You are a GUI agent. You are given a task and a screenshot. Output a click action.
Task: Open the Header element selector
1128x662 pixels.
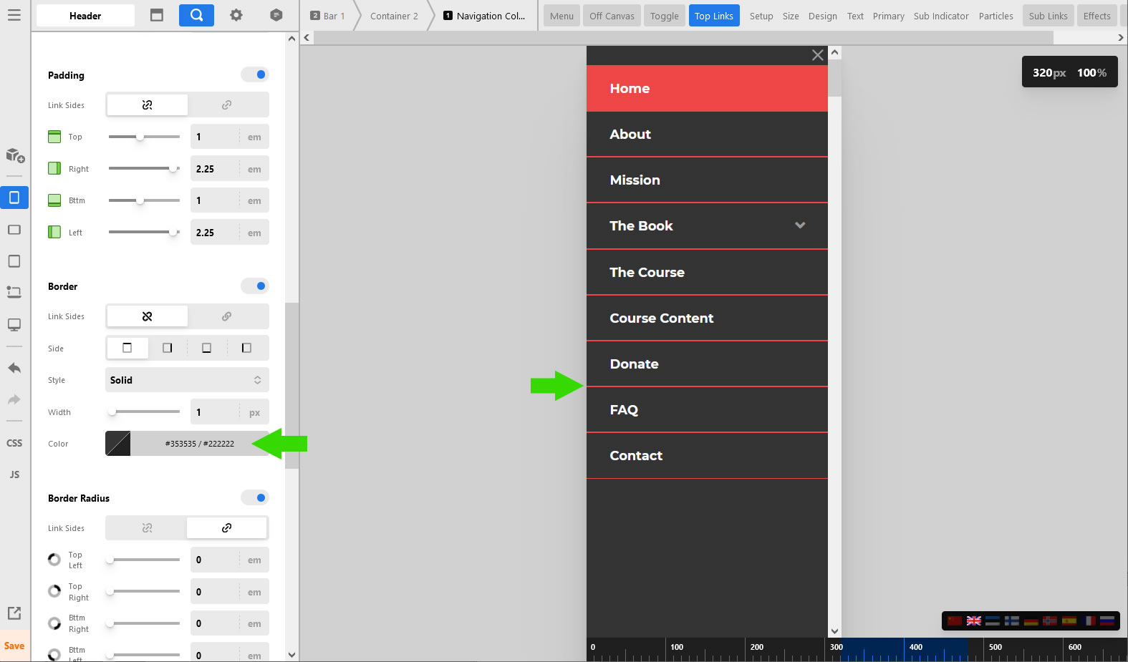(85, 16)
